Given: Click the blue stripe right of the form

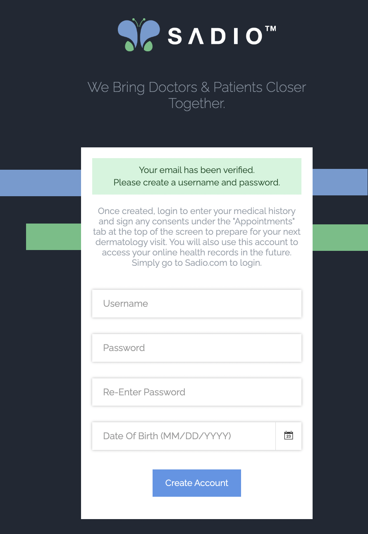Looking at the screenshot, I should [340, 182].
